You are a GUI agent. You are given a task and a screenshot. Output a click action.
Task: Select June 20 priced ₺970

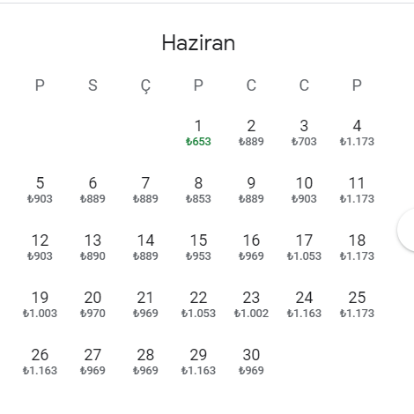point(92,305)
